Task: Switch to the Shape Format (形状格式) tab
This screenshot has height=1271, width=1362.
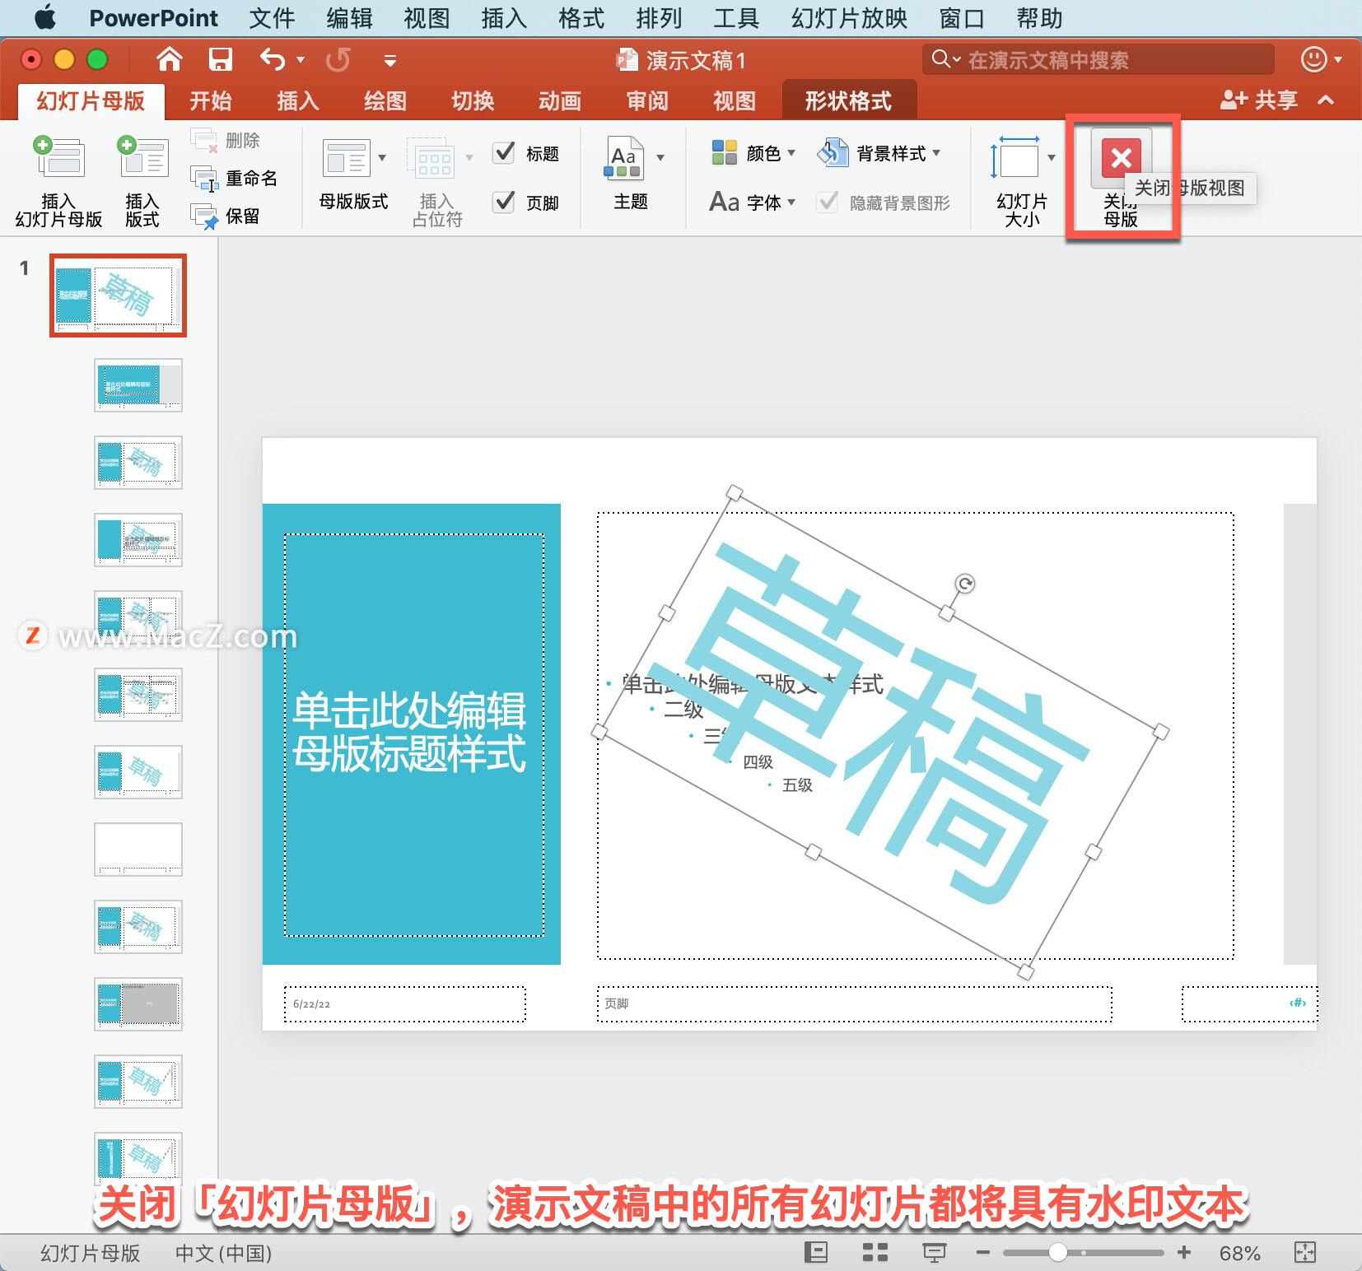Action: (x=848, y=101)
